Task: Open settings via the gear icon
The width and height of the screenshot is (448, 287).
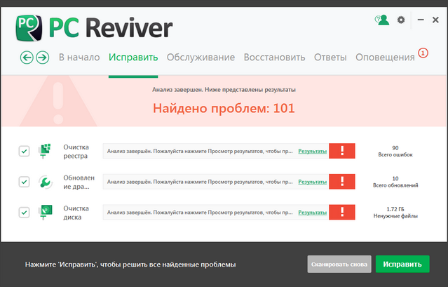Action: tap(401, 20)
